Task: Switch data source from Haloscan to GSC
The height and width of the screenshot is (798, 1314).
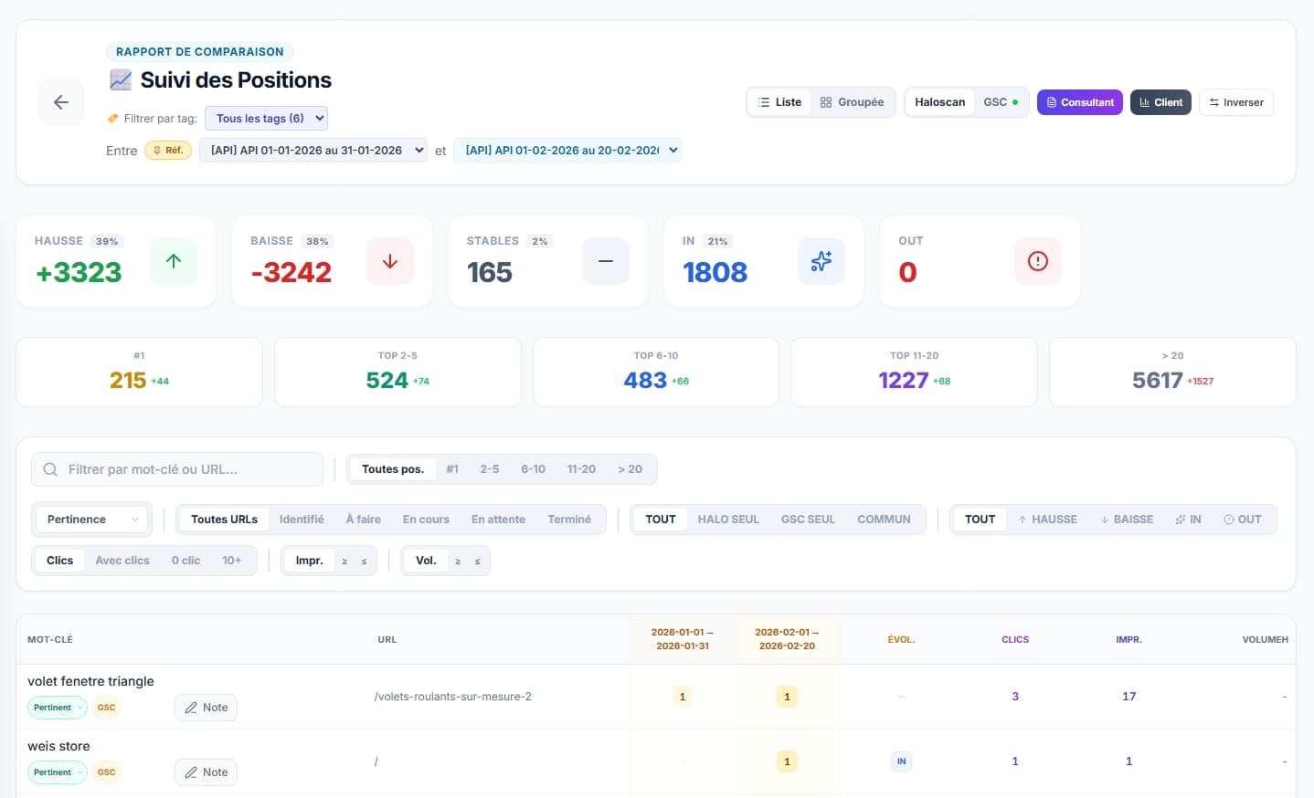Action: pyautogui.click(x=1000, y=101)
